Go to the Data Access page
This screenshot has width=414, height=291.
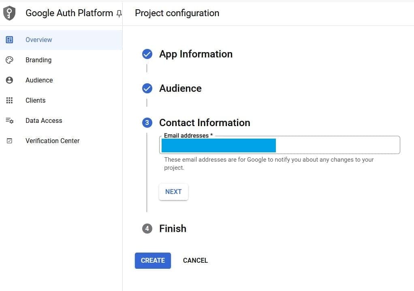click(43, 120)
